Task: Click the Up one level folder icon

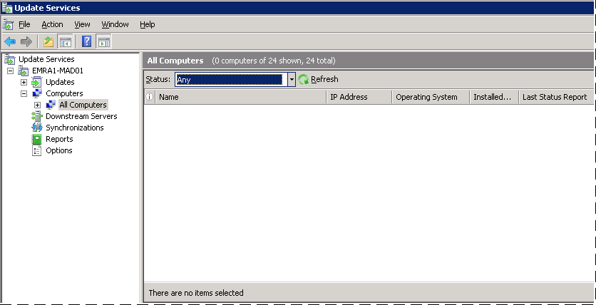Action: coord(48,41)
